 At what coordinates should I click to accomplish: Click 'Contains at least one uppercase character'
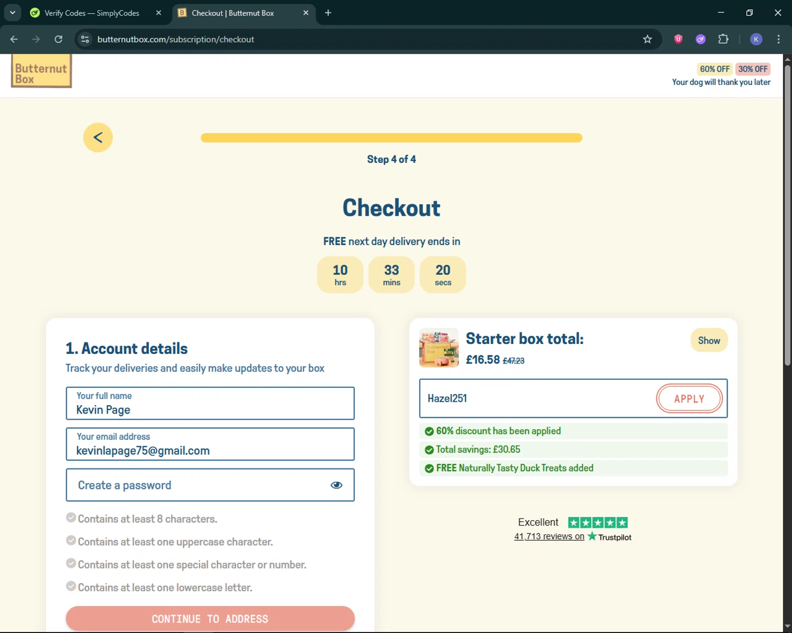click(x=175, y=542)
